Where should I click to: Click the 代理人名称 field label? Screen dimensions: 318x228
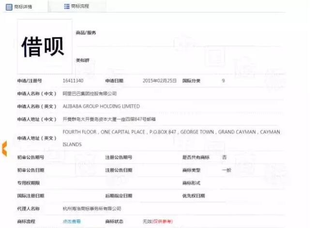pyautogui.click(x=29, y=209)
